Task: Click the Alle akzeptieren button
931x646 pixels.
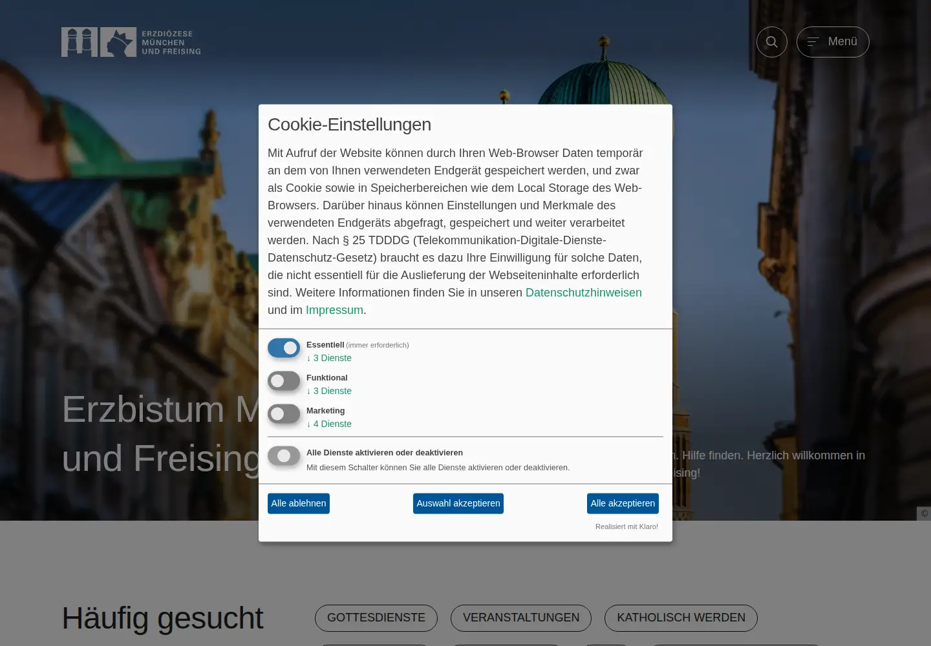Action: pyautogui.click(x=623, y=503)
